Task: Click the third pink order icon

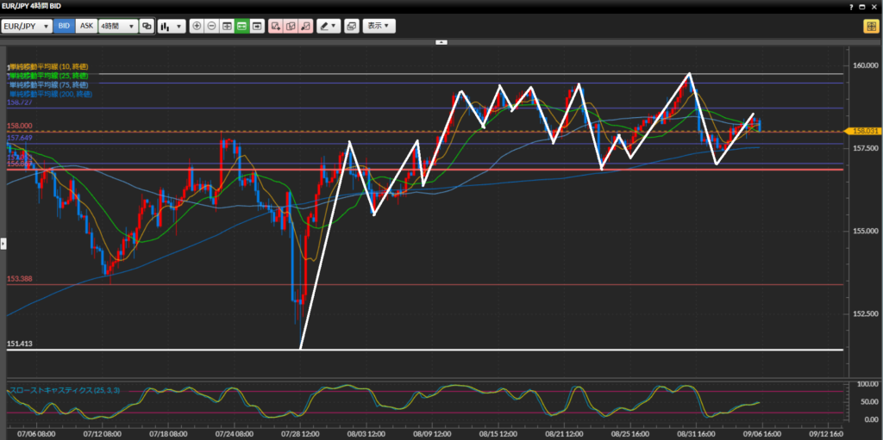Action: tap(305, 26)
